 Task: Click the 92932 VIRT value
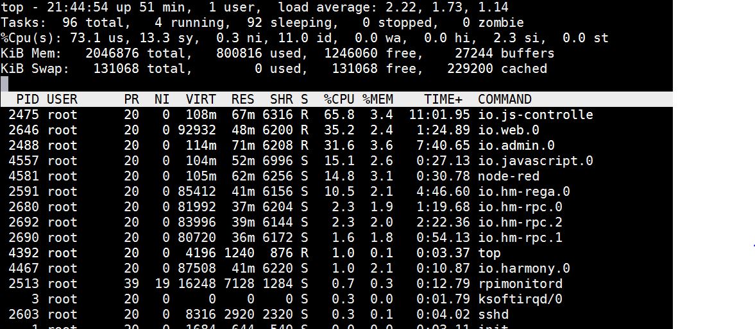(x=196, y=130)
